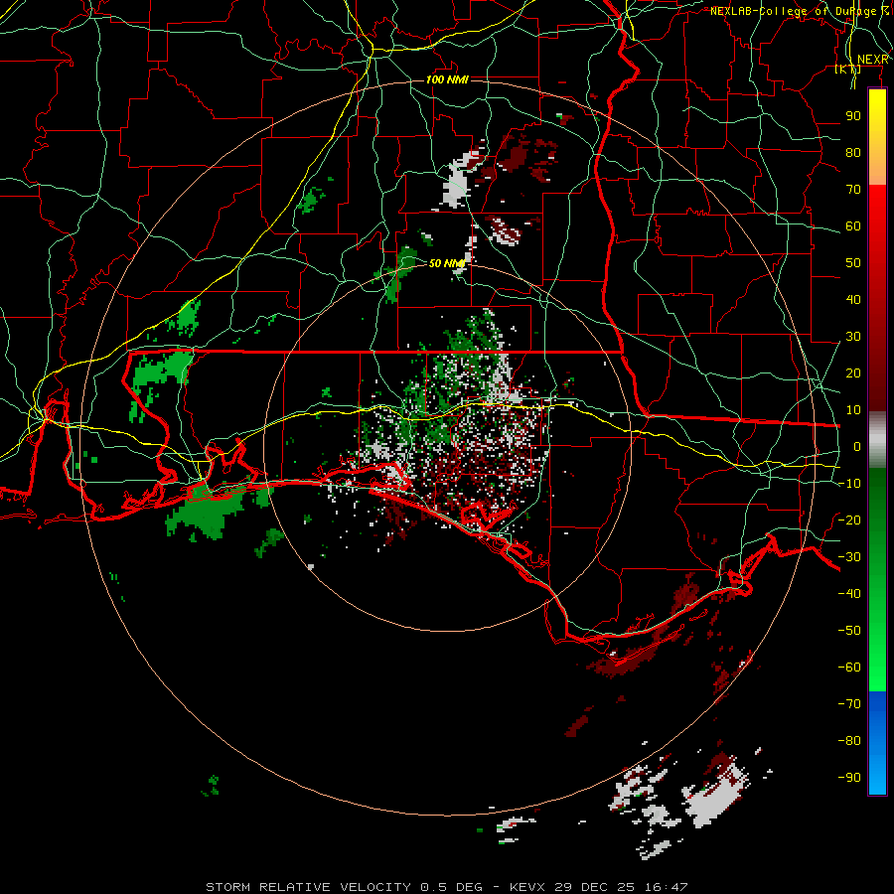This screenshot has width=894, height=894.
Task: Pick the bright red segment of color bar
Action: point(877,211)
